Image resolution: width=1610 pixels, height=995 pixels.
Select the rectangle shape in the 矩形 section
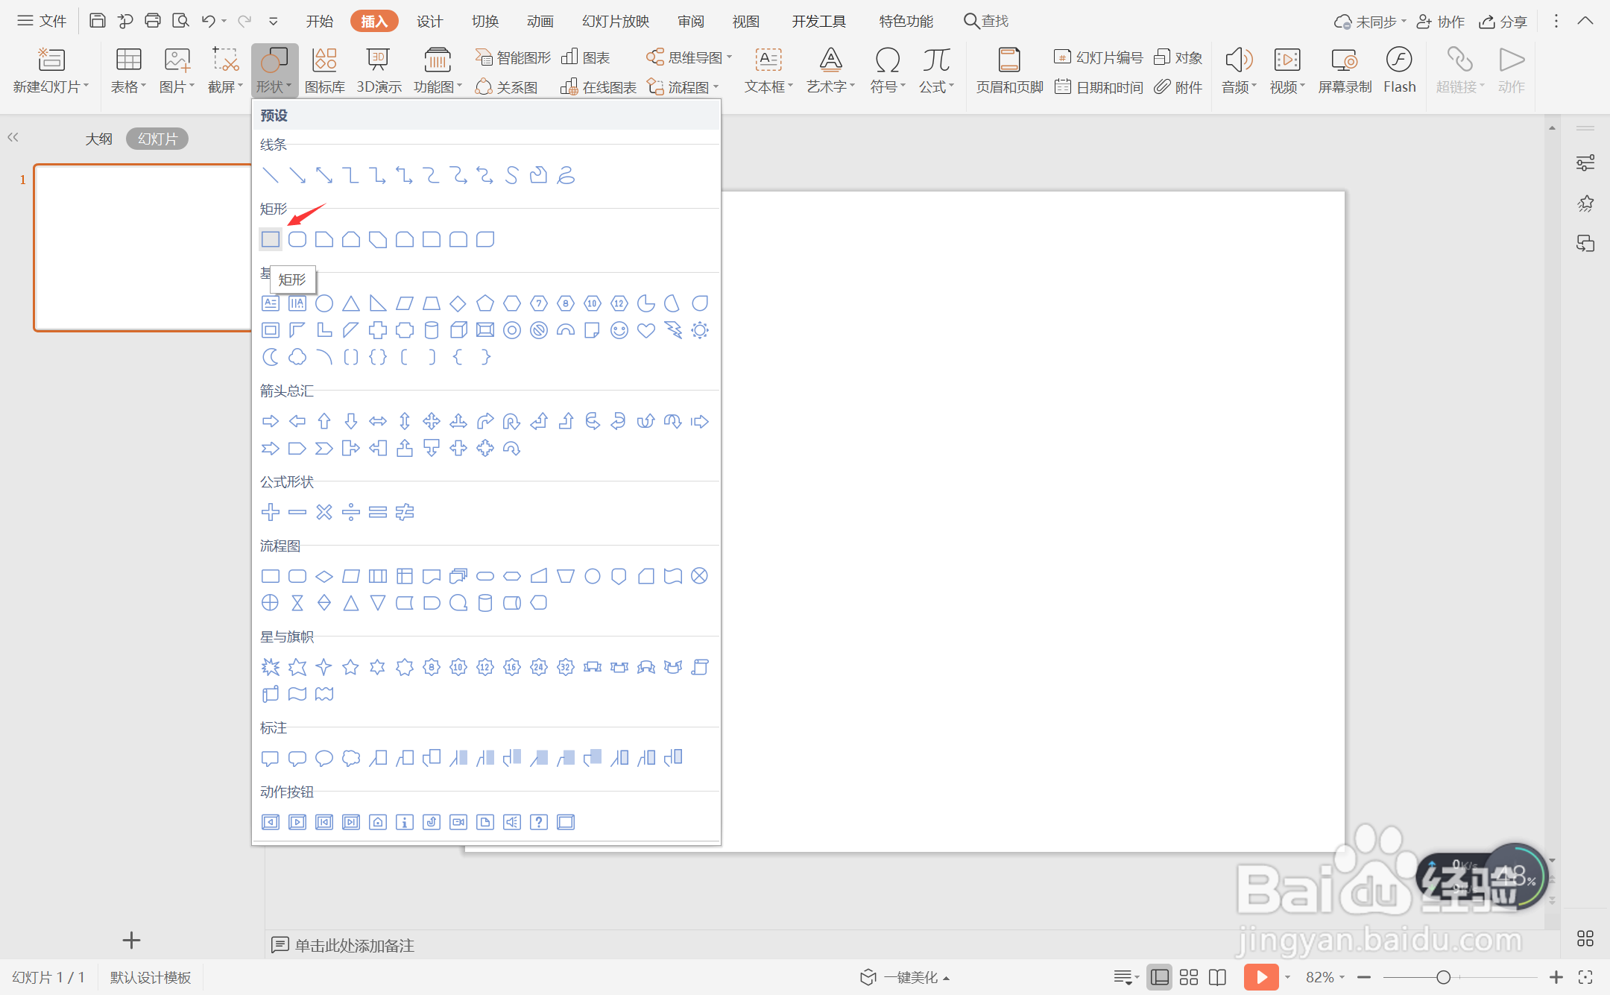(271, 239)
